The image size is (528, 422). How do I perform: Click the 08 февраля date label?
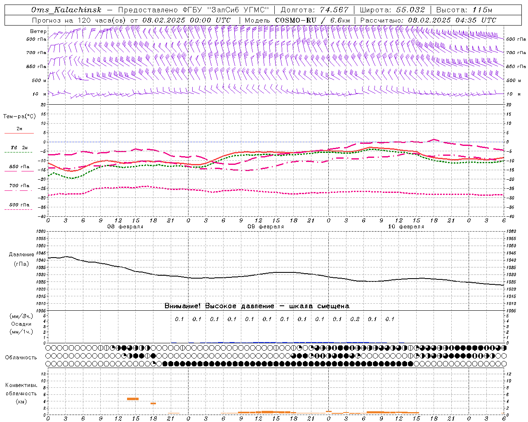click(125, 227)
